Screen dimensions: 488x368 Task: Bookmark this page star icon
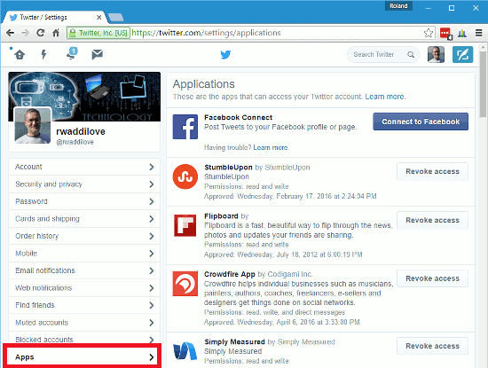429,33
